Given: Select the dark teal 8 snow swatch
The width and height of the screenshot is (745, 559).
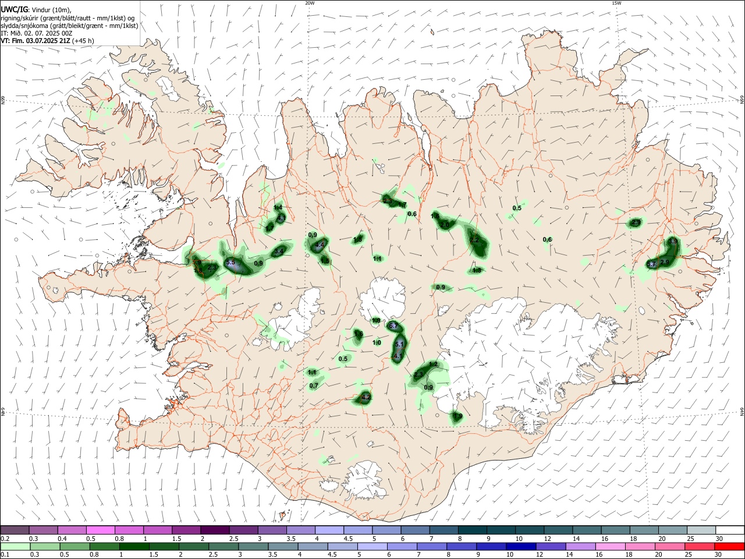Looking at the screenshot, I should (x=473, y=530).
